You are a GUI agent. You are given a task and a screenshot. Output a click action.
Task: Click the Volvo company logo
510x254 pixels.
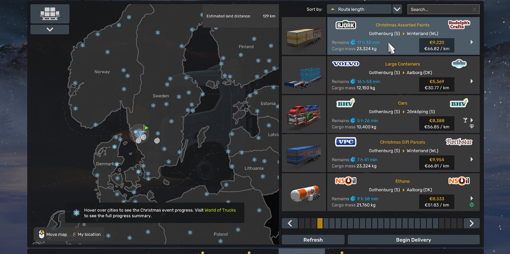346,64
